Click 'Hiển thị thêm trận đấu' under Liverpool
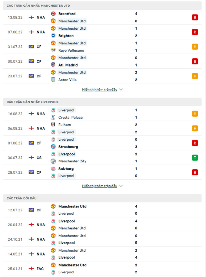The image size is (206, 277). [99, 186]
